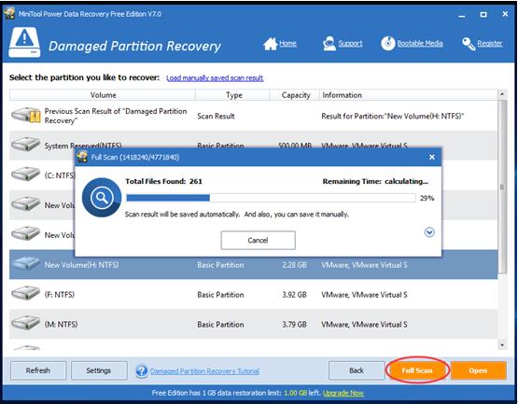Click the (F: NTFS) drive icon

[x=25, y=293]
